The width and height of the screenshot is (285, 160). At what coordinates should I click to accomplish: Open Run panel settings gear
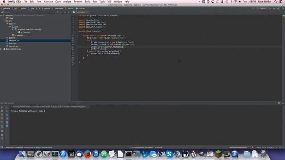(x=279, y=103)
